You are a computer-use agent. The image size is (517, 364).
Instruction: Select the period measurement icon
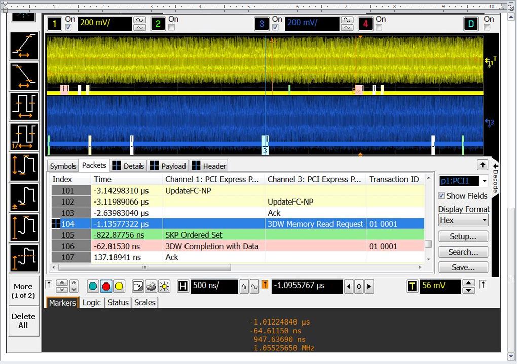click(24, 106)
